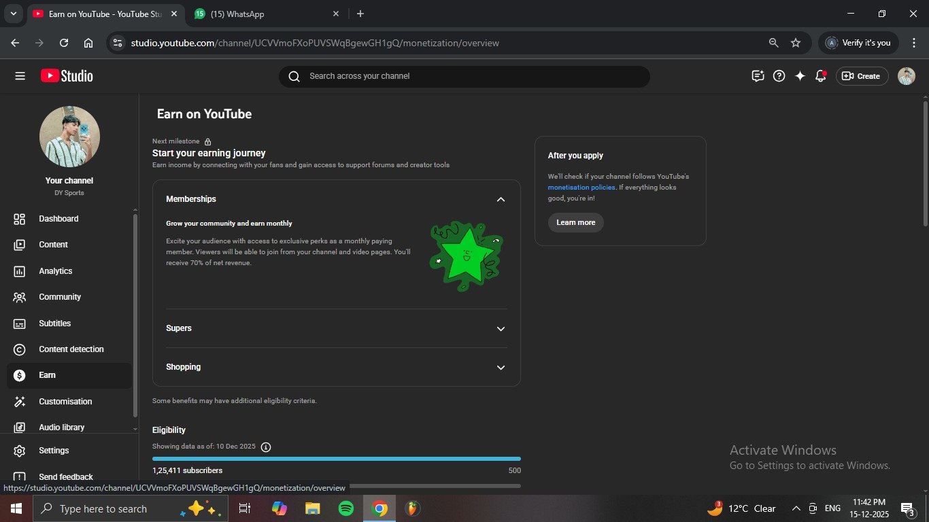The width and height of the screenshot is (929, 522).
Task: Open the monetisation policies link
Action: coord(581,188)
